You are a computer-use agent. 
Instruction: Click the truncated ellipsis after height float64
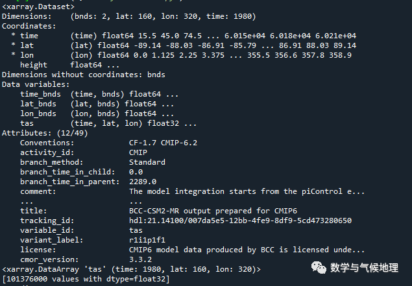tap(113, 65)
